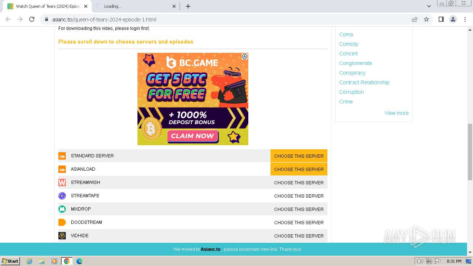This screenshot has width=473, height=266.
Task: Open the Contract Relationship genre link
Action: (364, 82)
